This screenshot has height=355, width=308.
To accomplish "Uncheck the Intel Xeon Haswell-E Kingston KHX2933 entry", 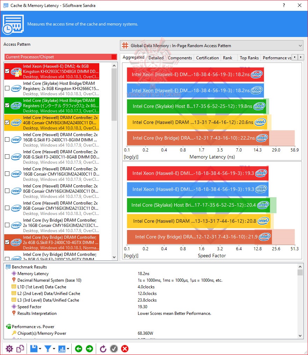I will coord(7,71).
